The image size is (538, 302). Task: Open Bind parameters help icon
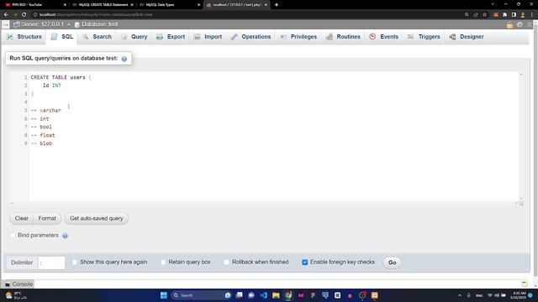(65, 236)
